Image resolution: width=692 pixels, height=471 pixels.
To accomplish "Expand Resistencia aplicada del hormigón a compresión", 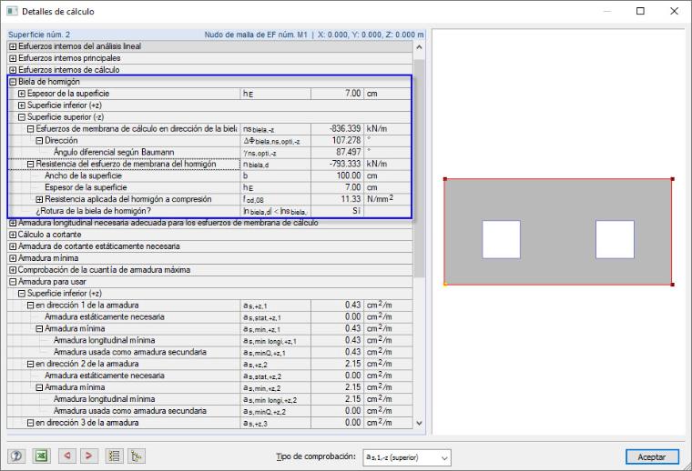I will click(39, 199).
